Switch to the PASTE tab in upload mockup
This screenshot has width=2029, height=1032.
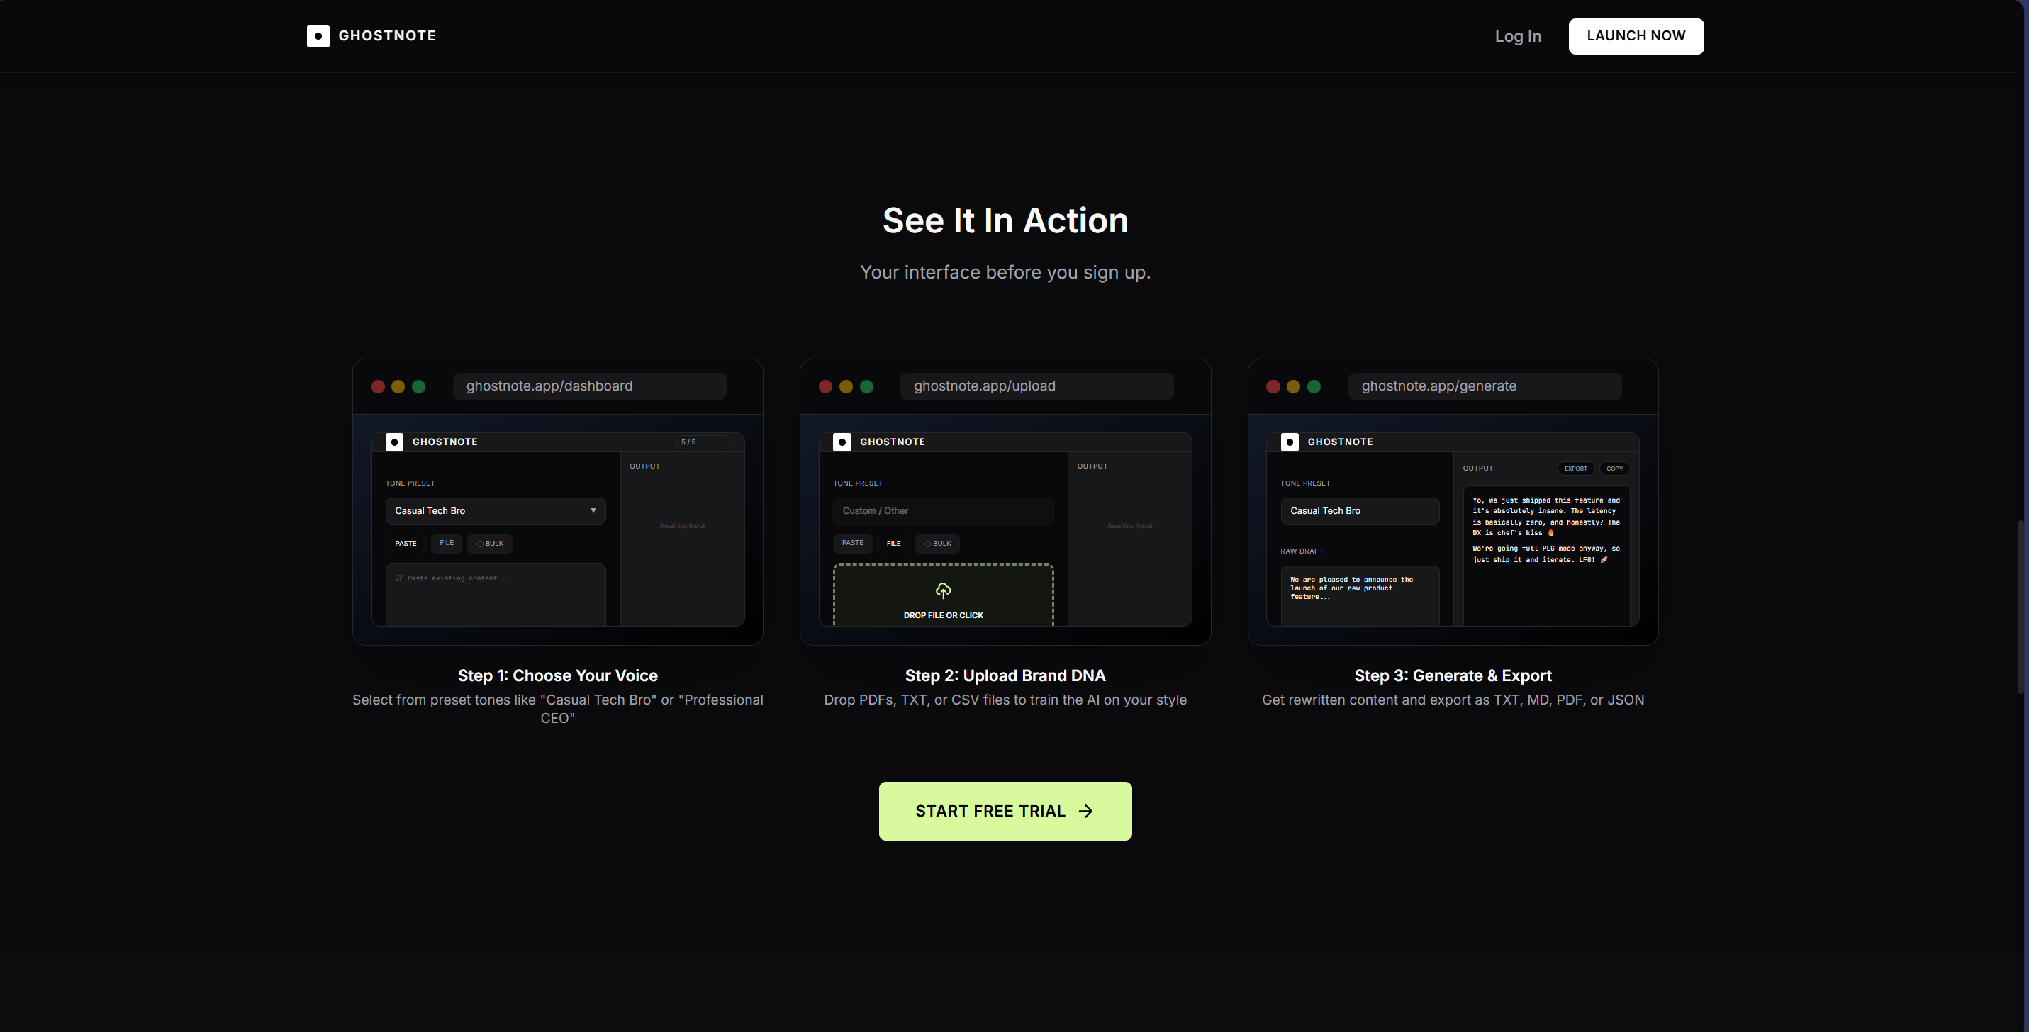click(851, 543)
